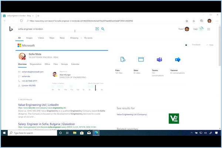Open the Groups profile tab
Viewport: 222px width, 148px height.
coord(64,64)
